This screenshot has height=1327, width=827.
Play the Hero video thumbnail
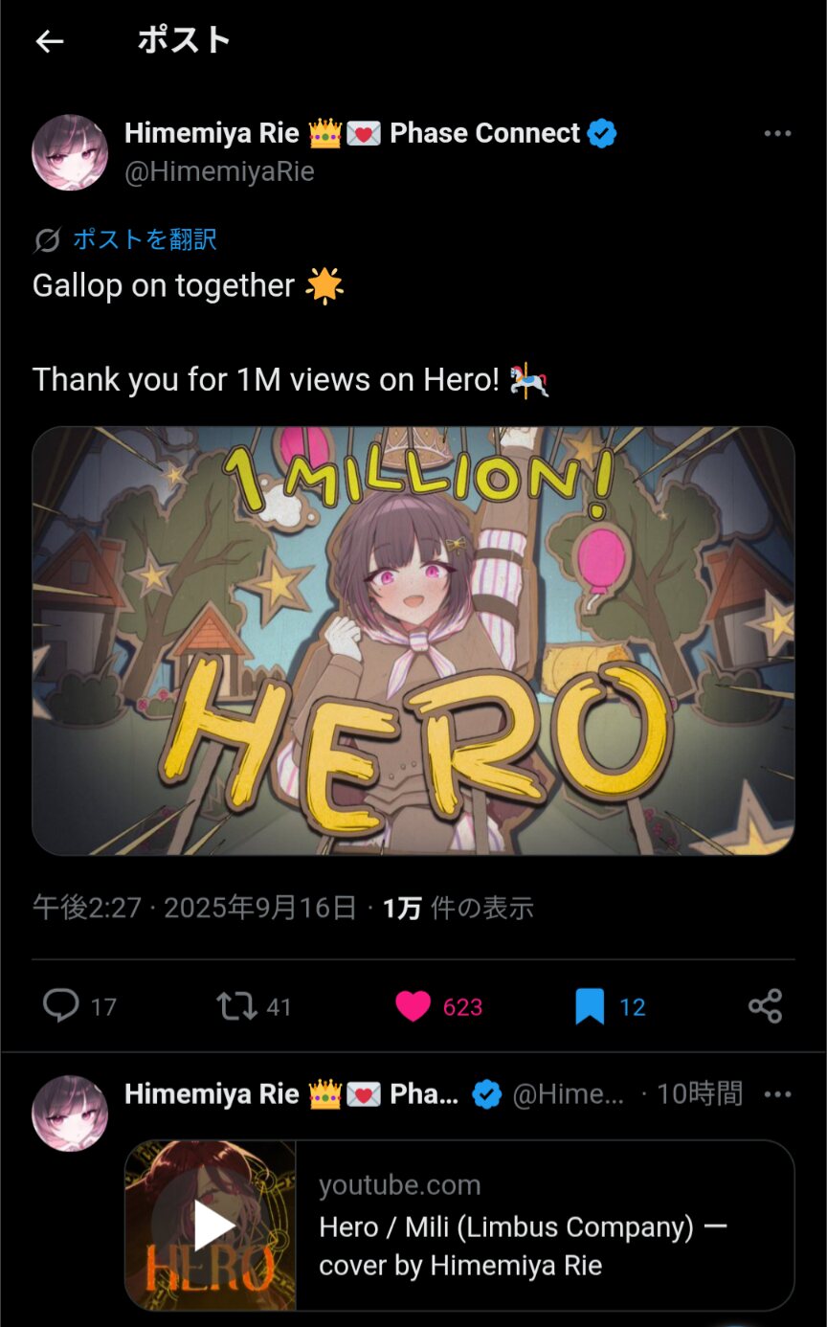click(x=211, y=1226)
